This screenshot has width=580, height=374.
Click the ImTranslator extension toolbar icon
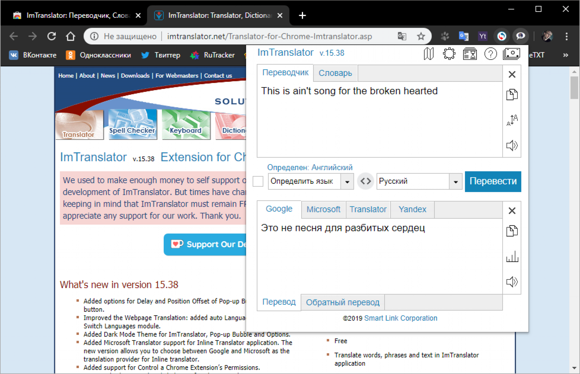pyautogui.click(x=502, y=36)
